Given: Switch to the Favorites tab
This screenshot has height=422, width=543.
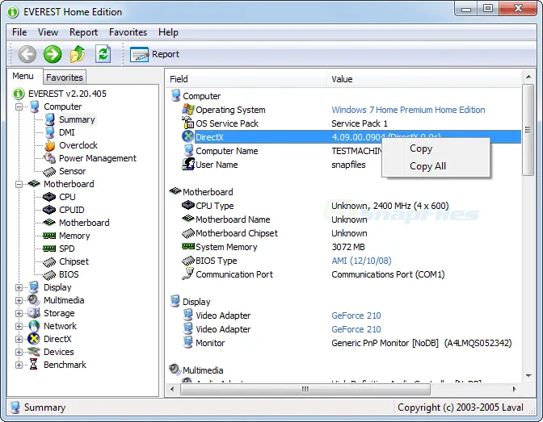Looking at the screenshot, I should 65,77.
